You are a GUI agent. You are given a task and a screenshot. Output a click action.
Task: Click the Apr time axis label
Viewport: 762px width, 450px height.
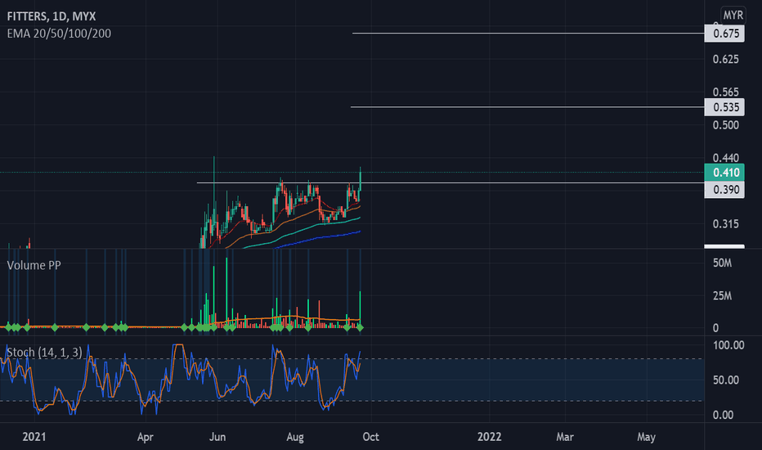coord(146,437)
